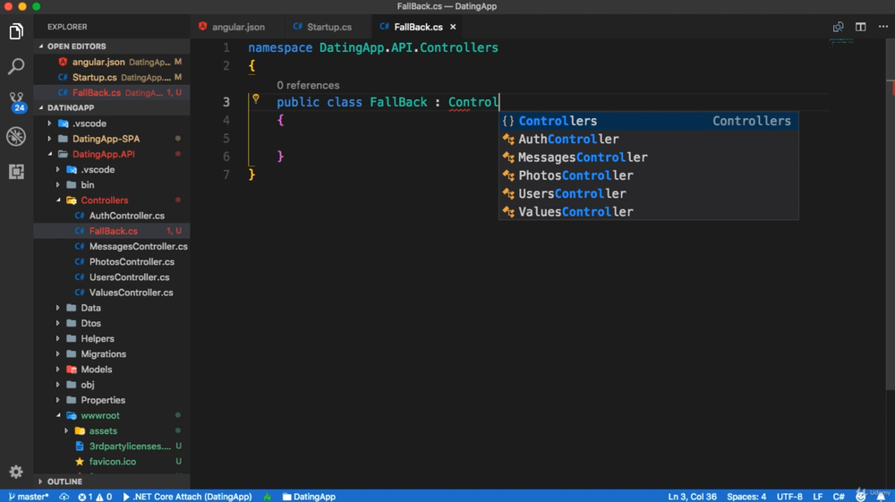The height and width of the screenshot is (502, 895).
Task: Open the Debug view in activity bar
Action: click(16, 136)
